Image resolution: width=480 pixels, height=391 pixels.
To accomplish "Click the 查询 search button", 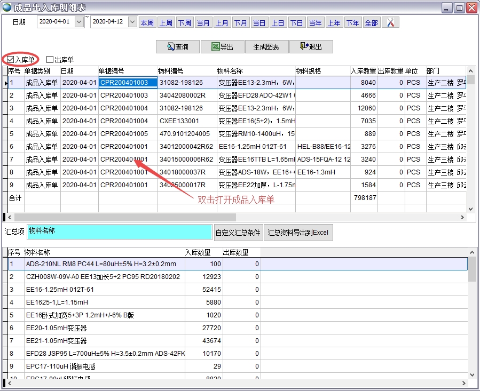I will pyautogui.click(x=178, y=47).
